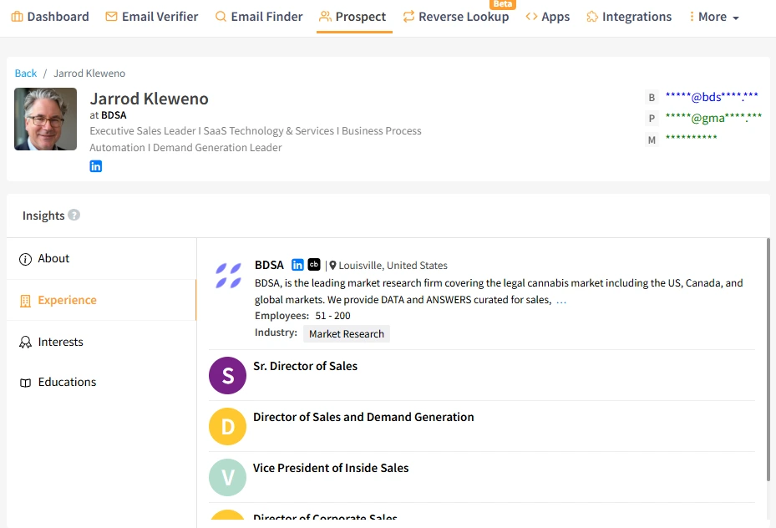Click the purple S avatar
Image resolution: width=776 pixels, height=528 pixels.
click(x=228, y=376)
